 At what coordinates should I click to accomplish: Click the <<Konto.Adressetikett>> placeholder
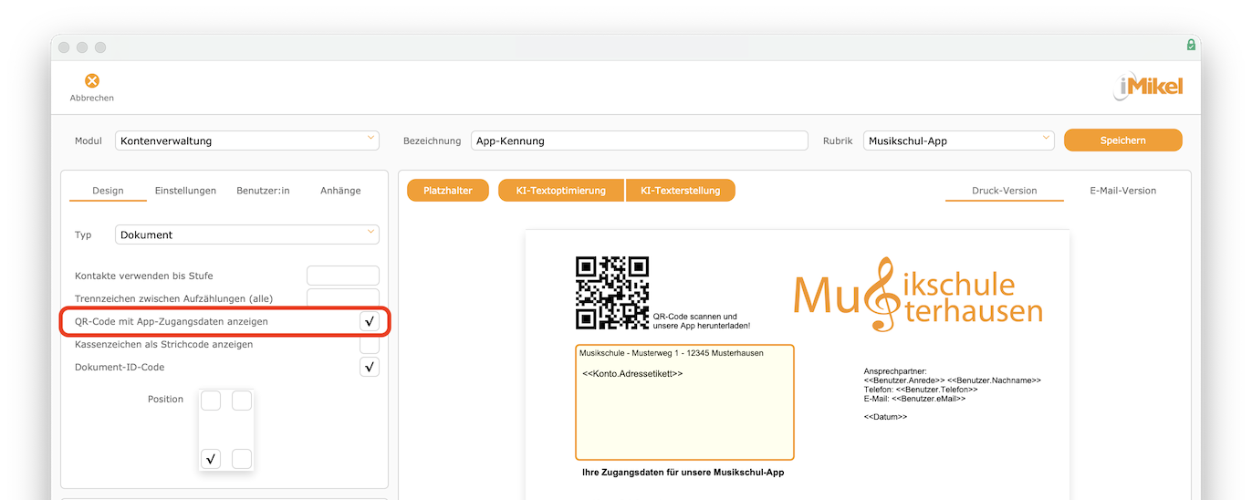[632, 374]
